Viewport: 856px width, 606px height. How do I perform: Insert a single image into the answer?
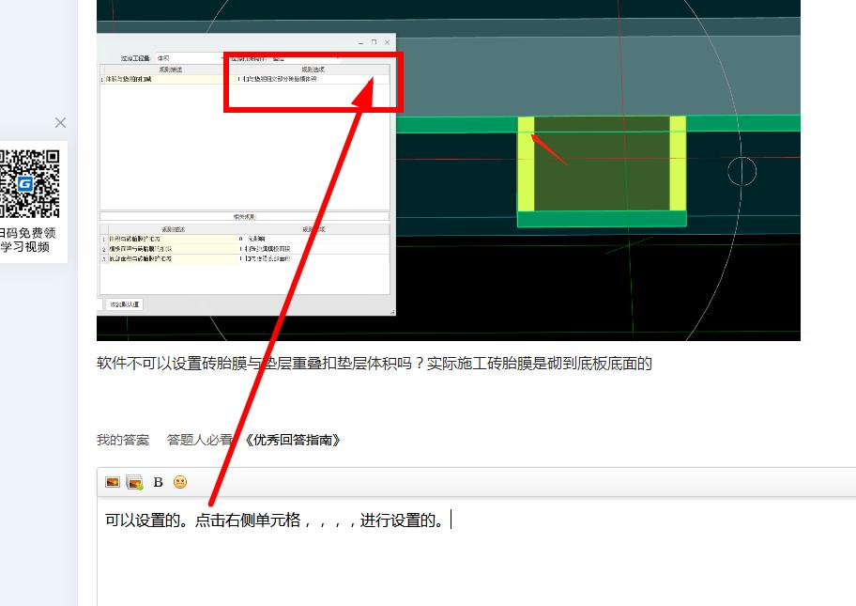pos(113,482)
